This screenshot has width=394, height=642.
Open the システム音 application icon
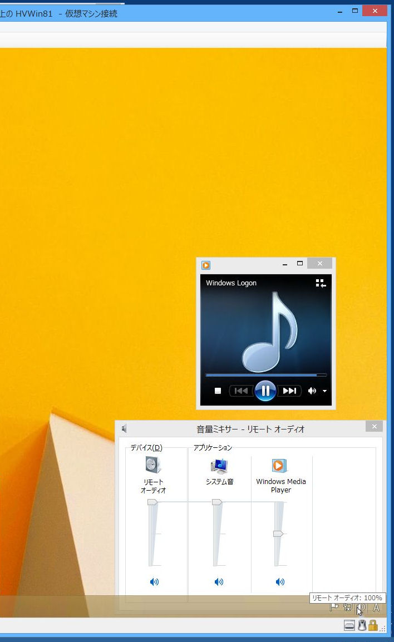pyautogui.click(x=219, y=466)
